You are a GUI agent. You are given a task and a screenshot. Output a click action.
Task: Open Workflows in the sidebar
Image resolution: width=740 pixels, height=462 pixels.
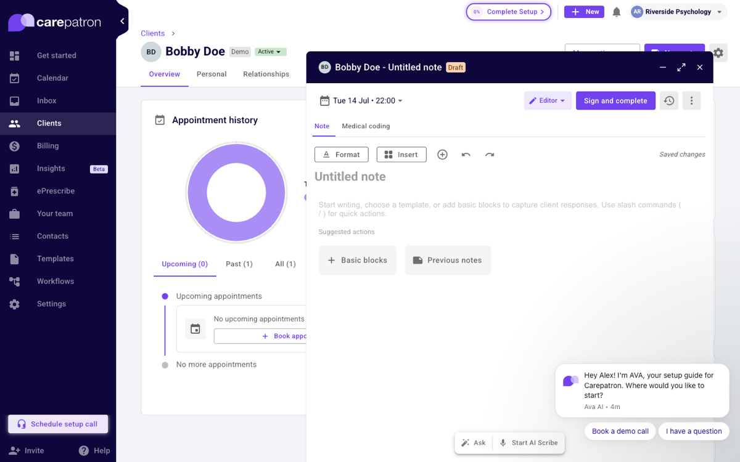[x=58, y=282]
